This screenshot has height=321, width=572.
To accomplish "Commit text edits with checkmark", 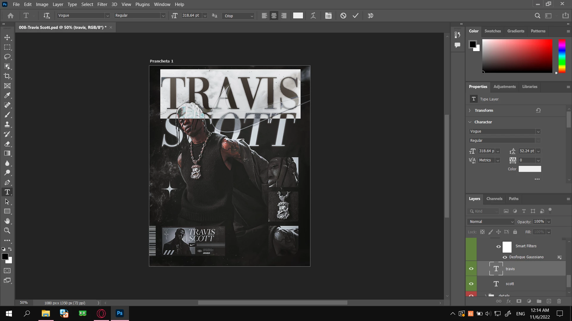I will coord(355,16).
